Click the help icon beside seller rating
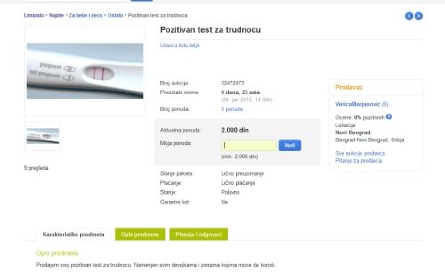 coord(389,117)
